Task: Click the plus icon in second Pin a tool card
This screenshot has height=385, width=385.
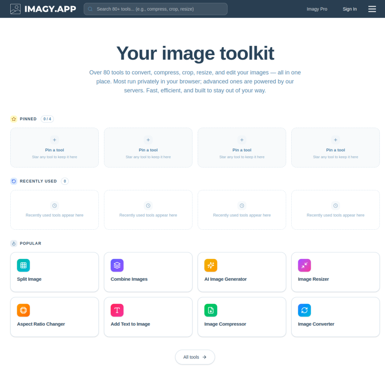Action: [148, 140]
